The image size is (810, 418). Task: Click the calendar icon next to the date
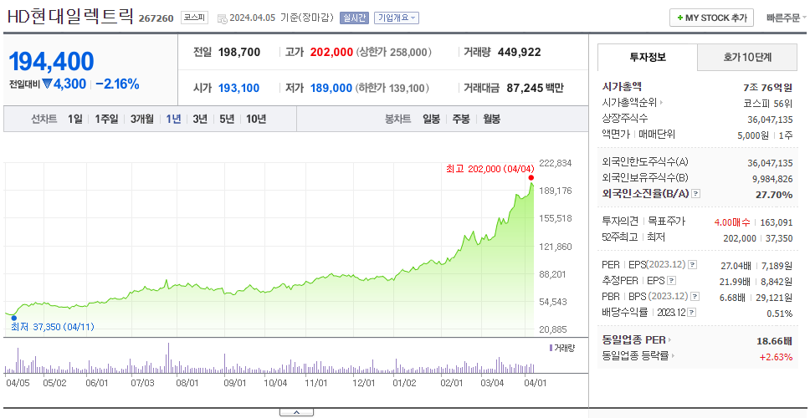[222, 18]
